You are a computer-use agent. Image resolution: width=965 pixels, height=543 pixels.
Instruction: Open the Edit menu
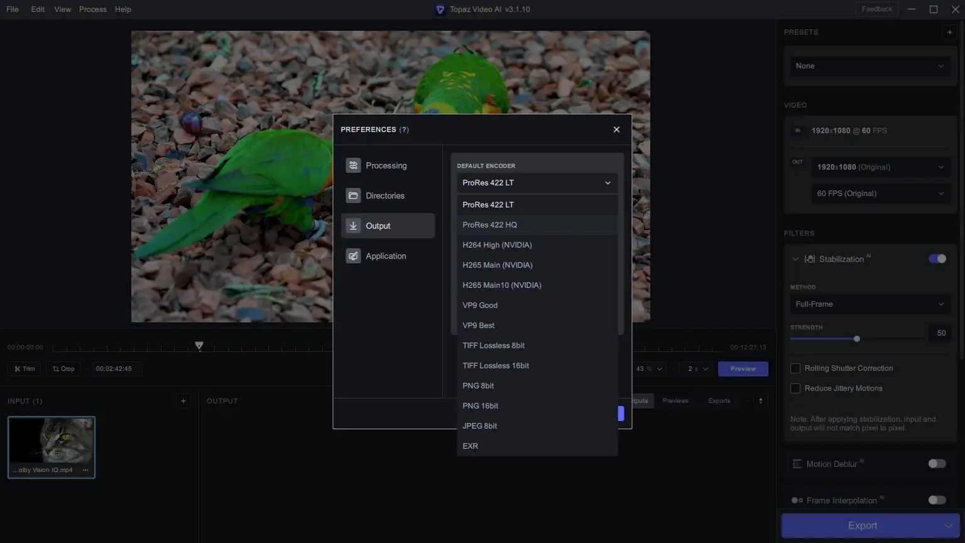[38, 9]
